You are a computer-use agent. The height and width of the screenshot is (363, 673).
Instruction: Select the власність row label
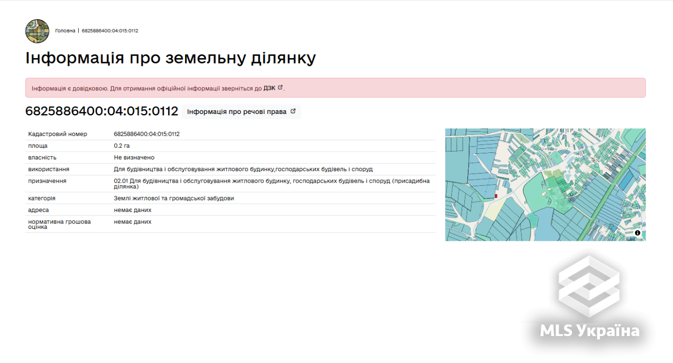tap(42, 157)
